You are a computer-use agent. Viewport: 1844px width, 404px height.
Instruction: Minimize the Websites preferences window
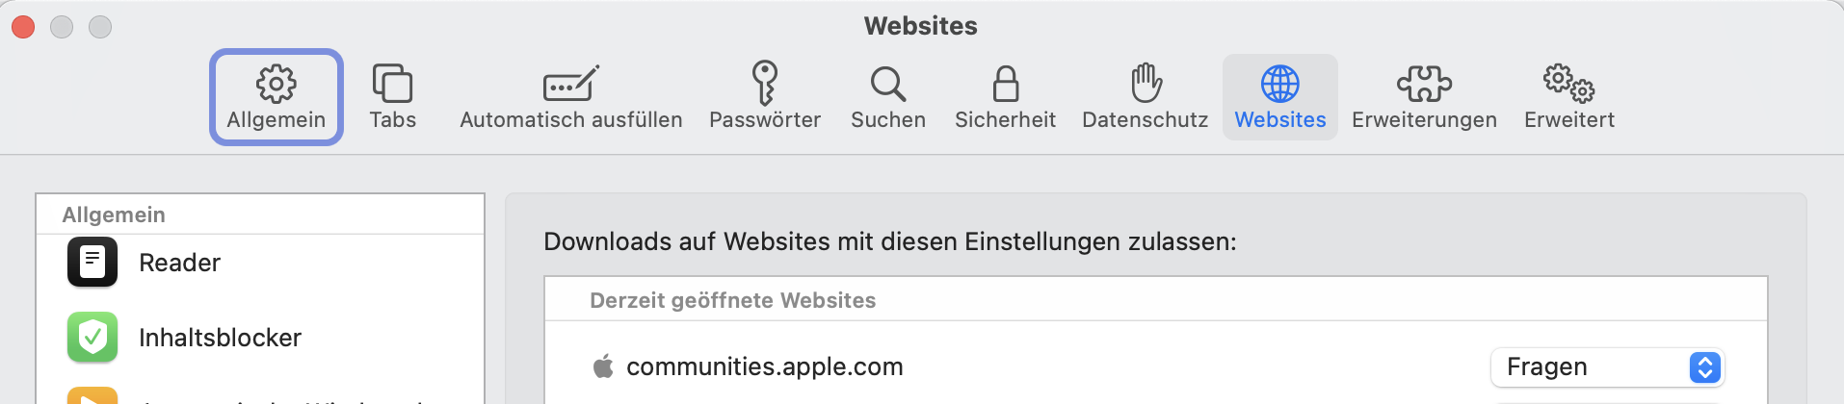coord(62,27)
